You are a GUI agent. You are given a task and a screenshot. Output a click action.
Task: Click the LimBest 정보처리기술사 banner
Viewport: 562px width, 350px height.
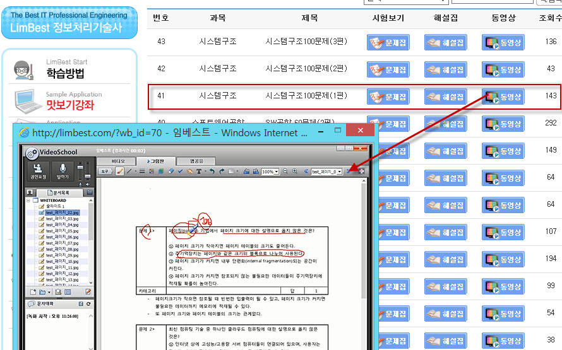tap(69, 23)
